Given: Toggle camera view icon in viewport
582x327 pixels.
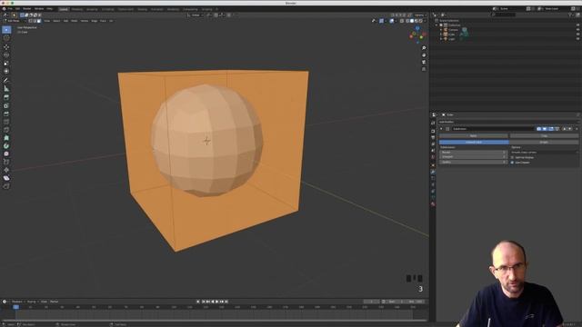Looking at the screenshot, I should pyautogui.click(x=424, y=63).
